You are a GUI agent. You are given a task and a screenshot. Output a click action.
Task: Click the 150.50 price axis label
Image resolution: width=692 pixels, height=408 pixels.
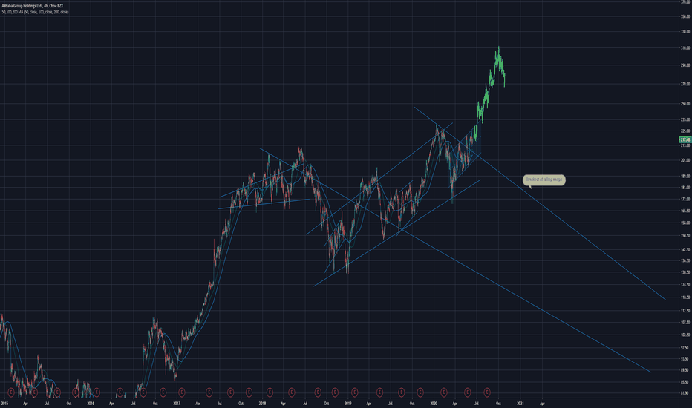(x=685, y=236)
